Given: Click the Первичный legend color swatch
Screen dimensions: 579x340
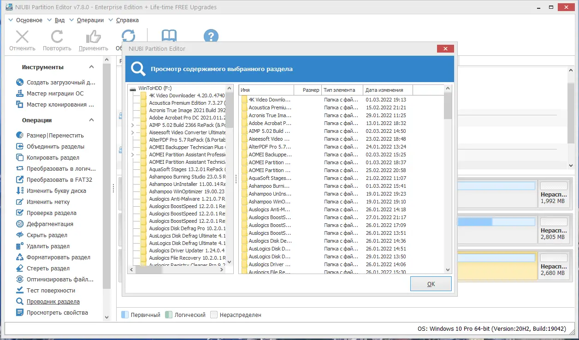Looking at the screenshot, I should tap(125, 315).
